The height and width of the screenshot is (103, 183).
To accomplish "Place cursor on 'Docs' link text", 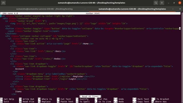I will (x=58, y=51).
